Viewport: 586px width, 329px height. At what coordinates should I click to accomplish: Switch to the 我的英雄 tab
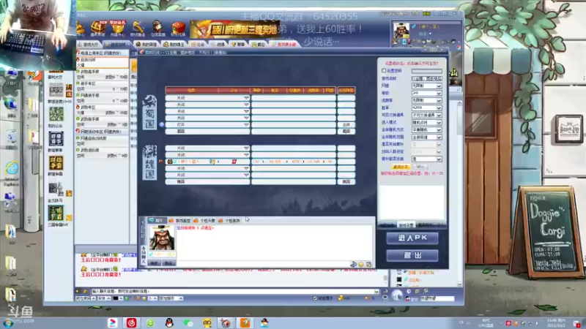(x=146, y=45)
